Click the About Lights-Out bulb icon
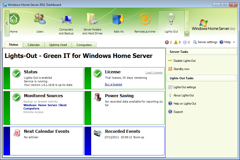 (x=170, y=95)
